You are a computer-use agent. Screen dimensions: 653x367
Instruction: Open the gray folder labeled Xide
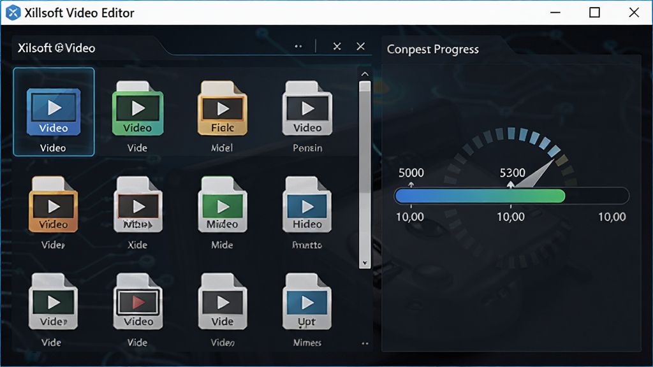point(138,205)
